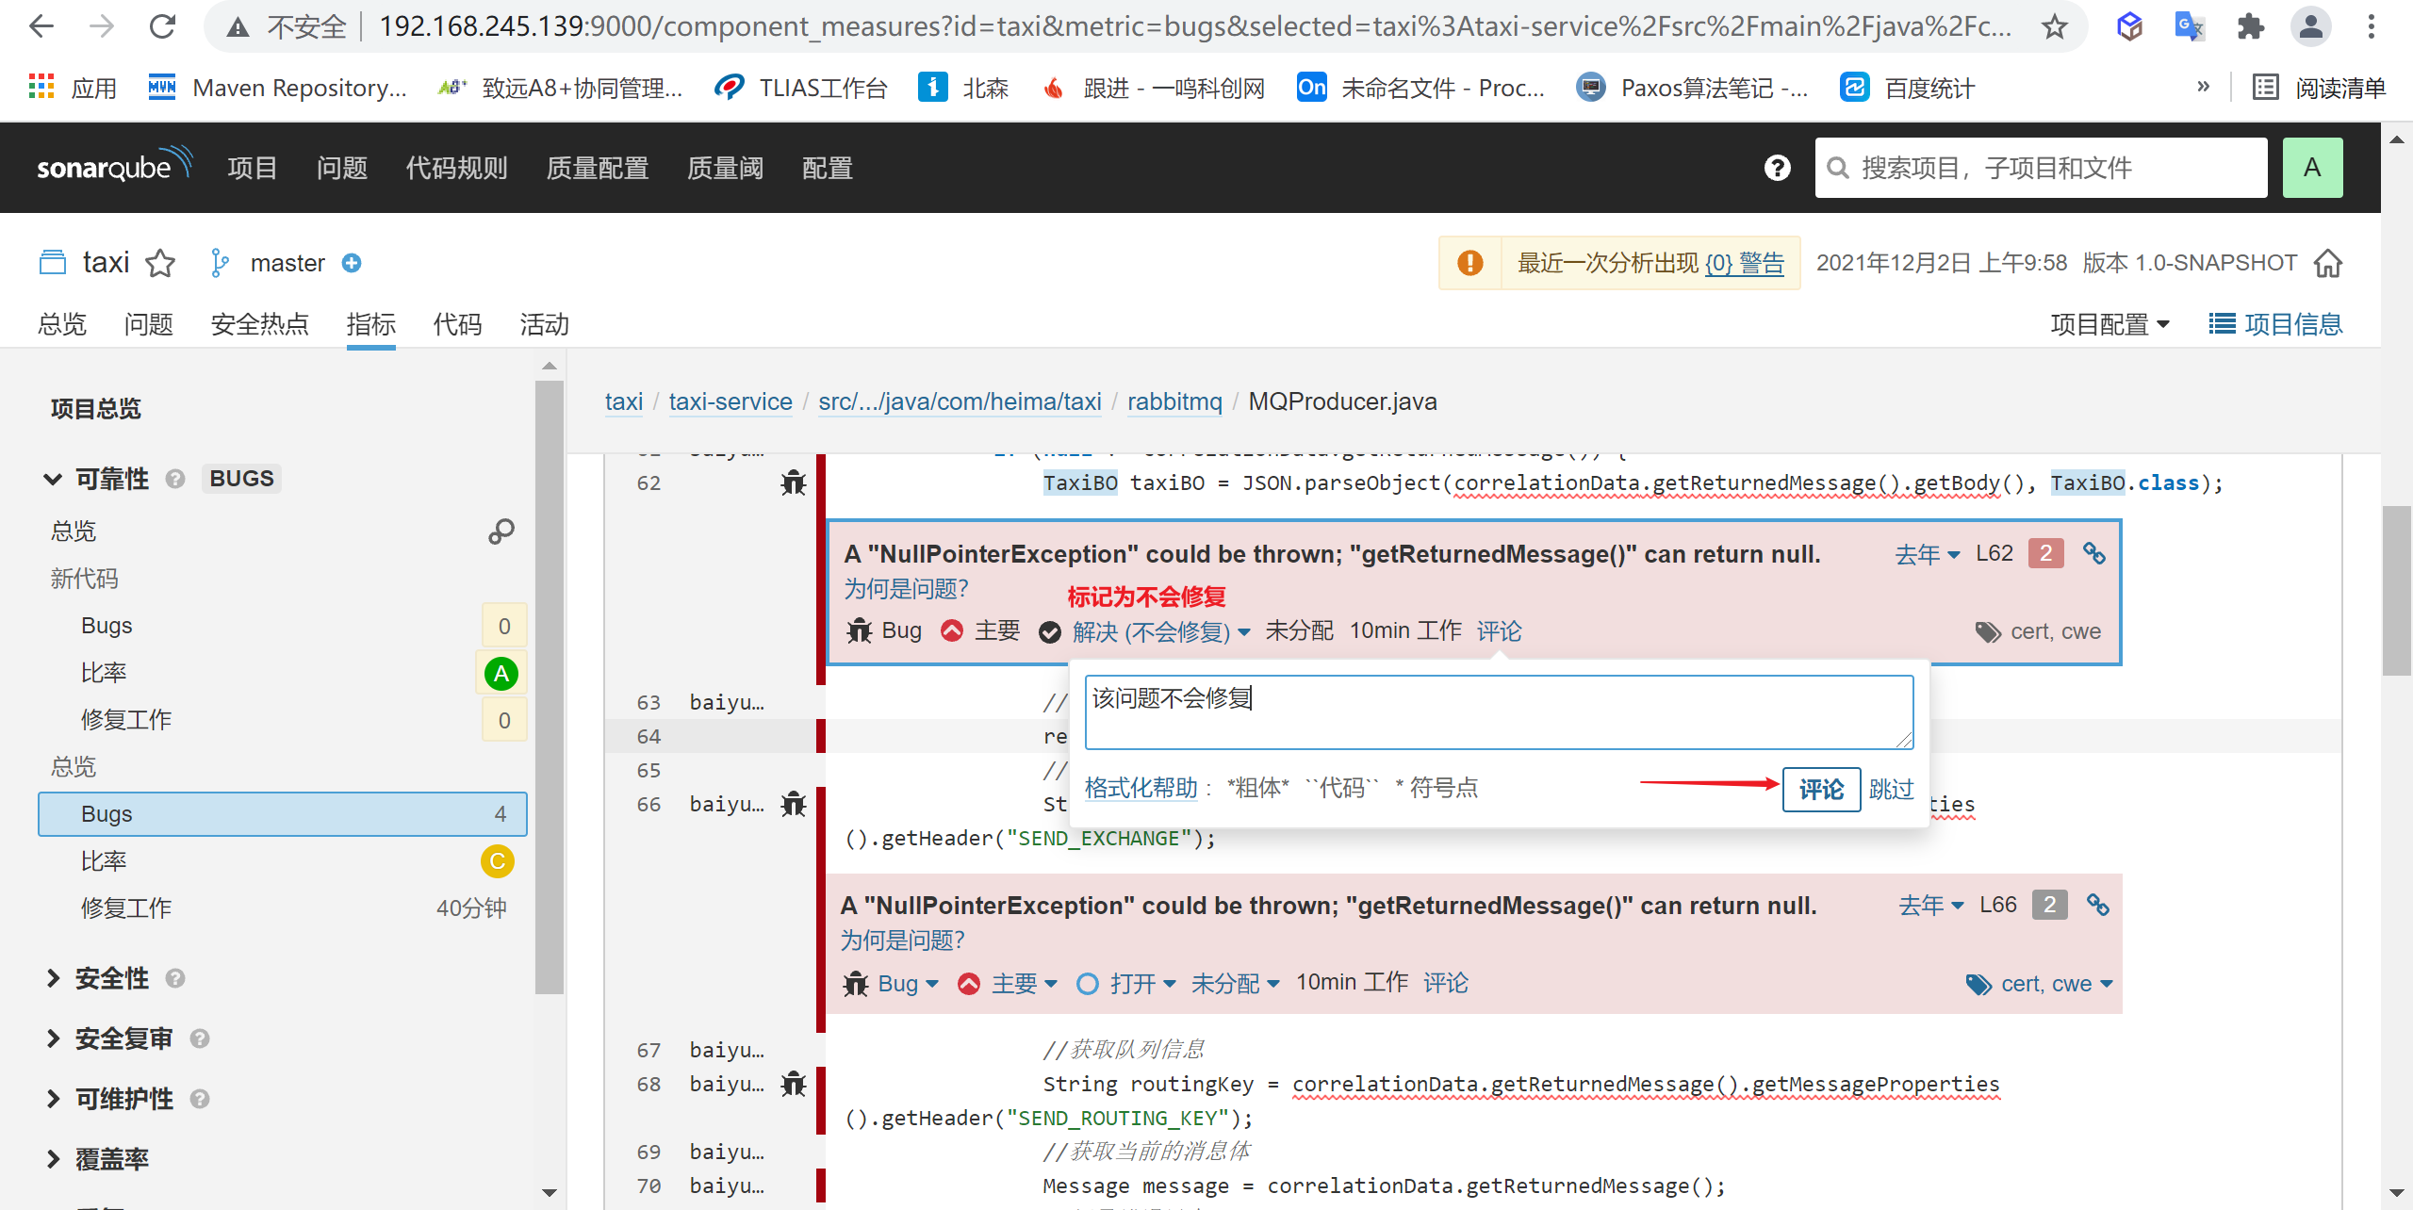
Task: Open the 项目配置 dropdown
Action: [2109, 324]
